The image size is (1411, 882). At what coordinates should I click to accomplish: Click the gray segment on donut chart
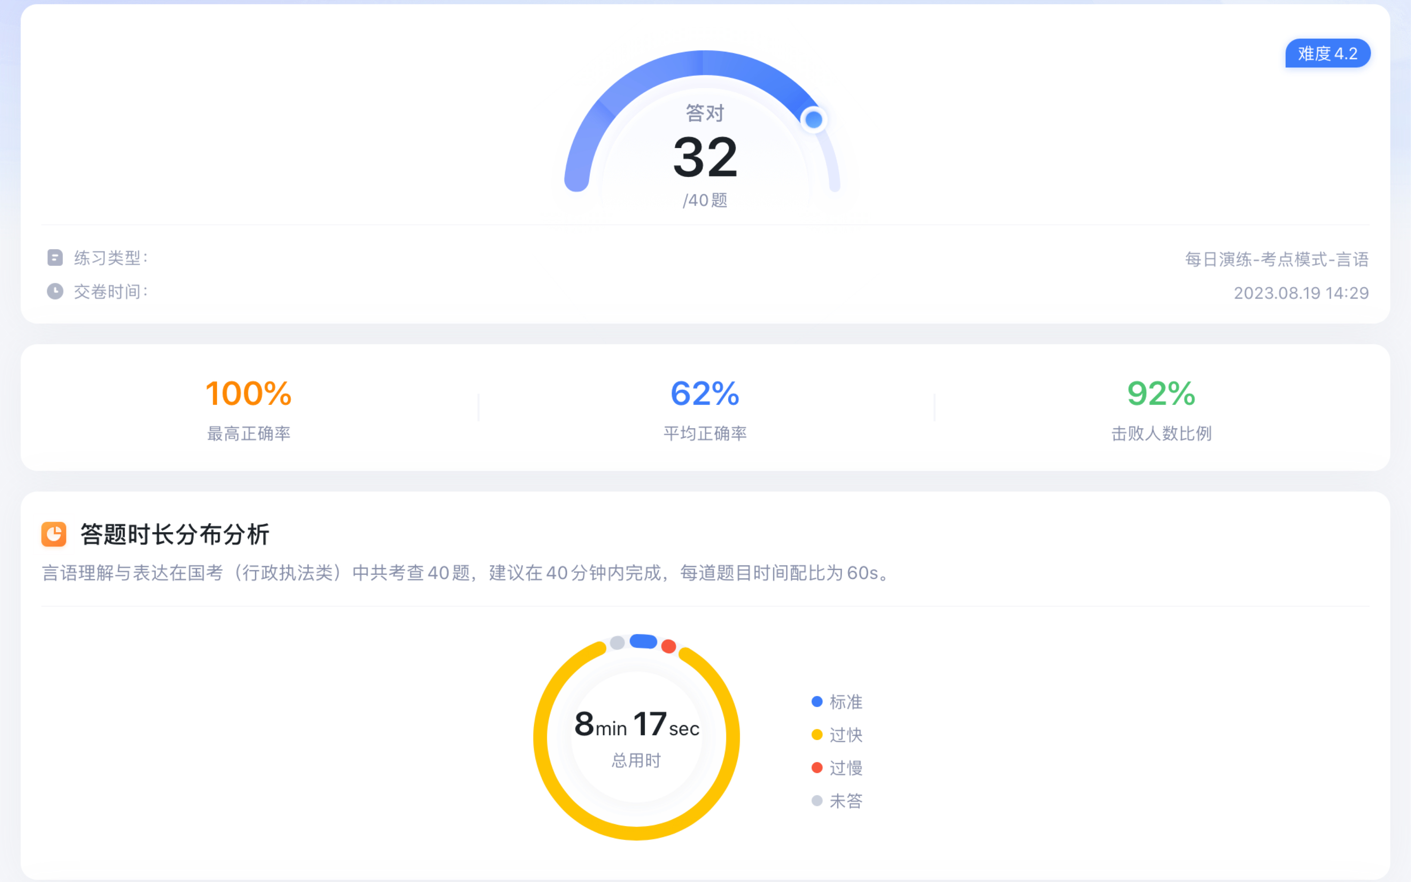[x=617, y=643]
